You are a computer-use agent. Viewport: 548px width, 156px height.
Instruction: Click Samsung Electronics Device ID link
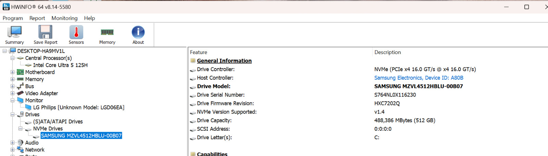(x=419, y=78)
